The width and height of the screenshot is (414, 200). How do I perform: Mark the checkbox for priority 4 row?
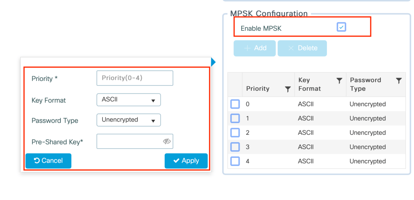[x=235, y=161]
